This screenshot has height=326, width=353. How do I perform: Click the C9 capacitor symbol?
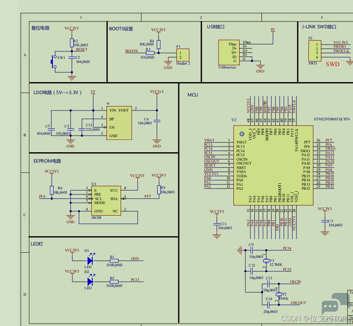(252, 250)
